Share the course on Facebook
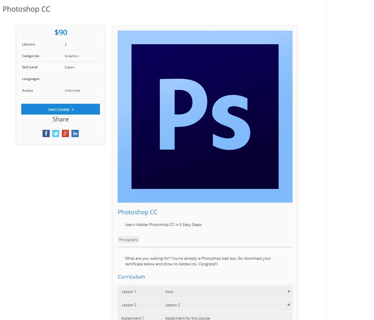This screenshot has height=320, width=374. (46, 133)
